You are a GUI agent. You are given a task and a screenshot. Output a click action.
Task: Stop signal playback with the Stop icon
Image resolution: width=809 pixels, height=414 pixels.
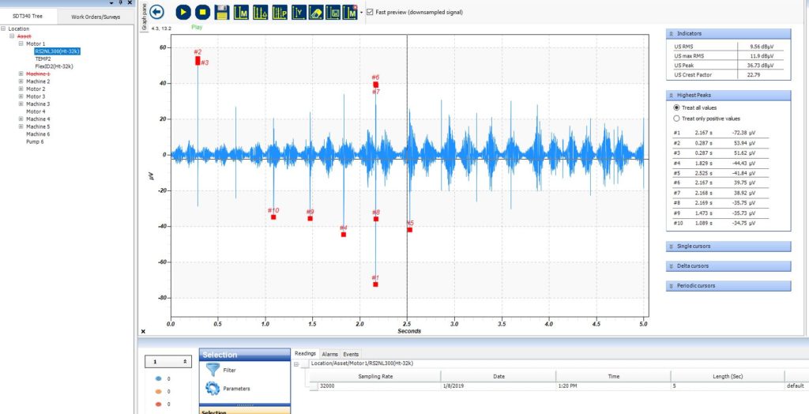coord(202,12)
